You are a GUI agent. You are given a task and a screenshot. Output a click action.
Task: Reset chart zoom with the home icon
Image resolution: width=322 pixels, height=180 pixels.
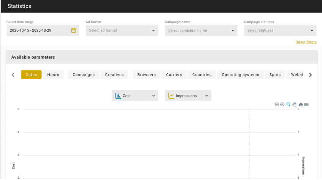[x=301, y=104]
